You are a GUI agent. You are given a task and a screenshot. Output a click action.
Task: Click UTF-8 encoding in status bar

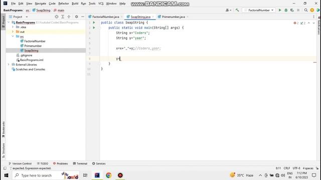coord(296,168)
